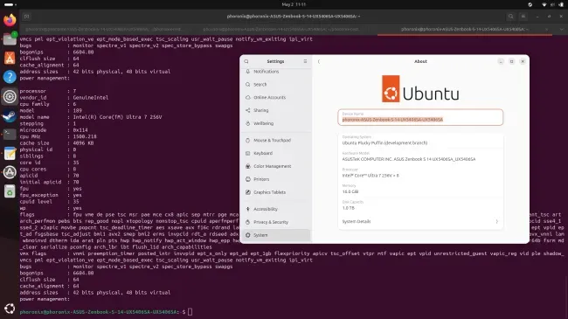Launch Steam from the dock

coord(10,115)
